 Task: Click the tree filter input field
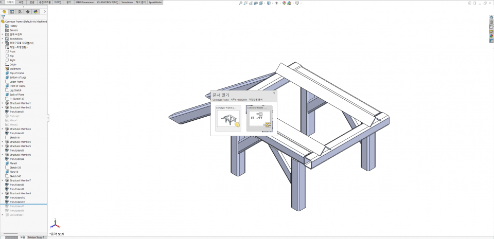point(26,16)
